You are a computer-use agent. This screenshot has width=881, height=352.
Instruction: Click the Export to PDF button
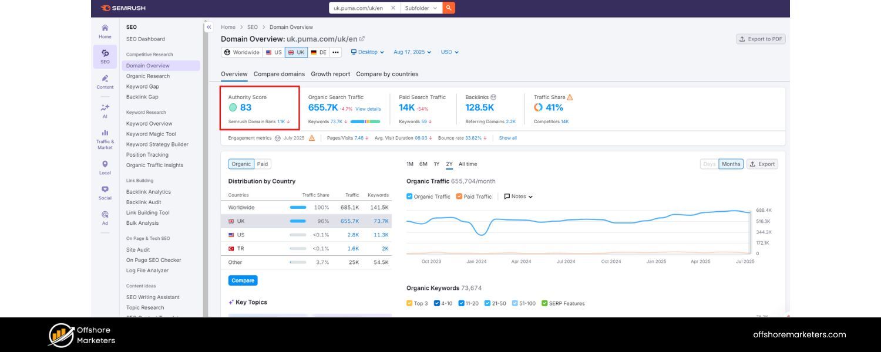pyautogui.click(x=760, y=39)
